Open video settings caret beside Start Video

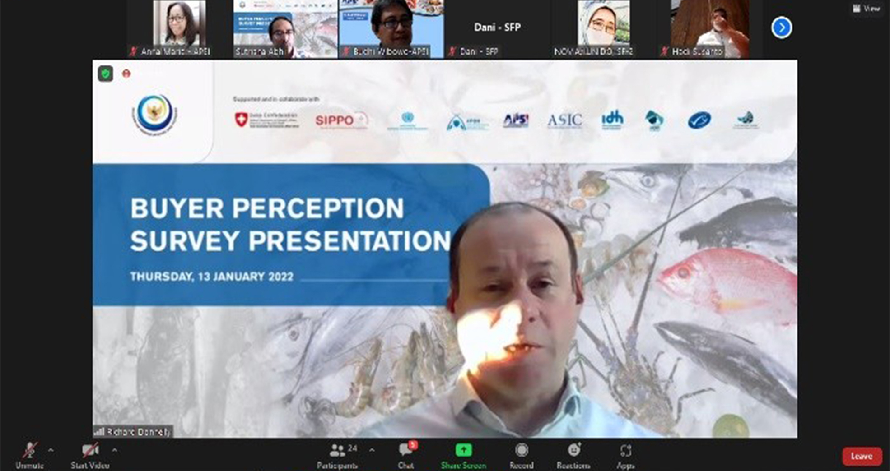[115, 450]
